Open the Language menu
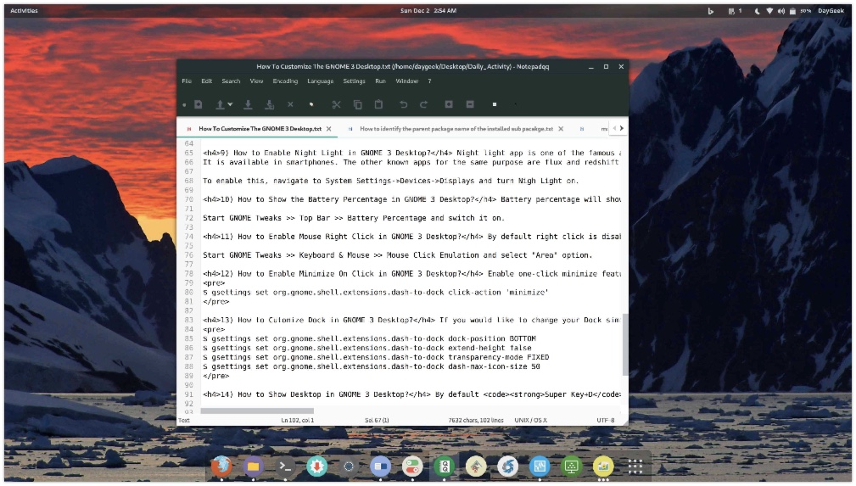Screen dimensions: 856x486 (x=320, y=81)
